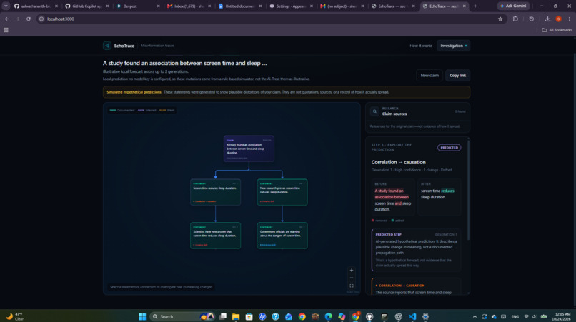Click the Claim sources search icon
The image size is (576, 322).
pos(374,111)
